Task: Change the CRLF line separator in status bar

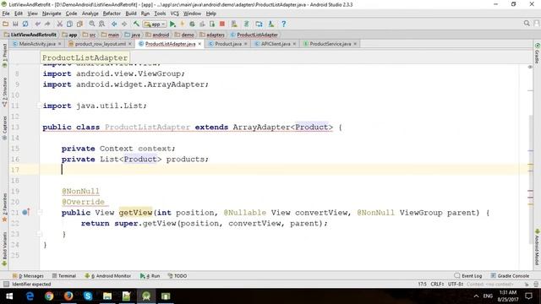Action: click(437, 284)
